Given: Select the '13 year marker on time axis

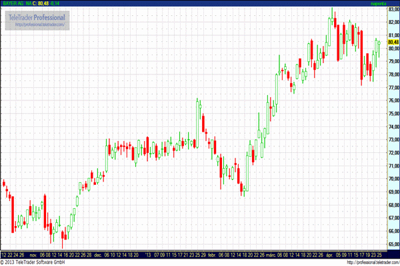Looking at the screenshot, I should [x=149, y=254].
